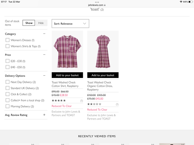Expand the Avg. Review Rating filter

(44, 115)
